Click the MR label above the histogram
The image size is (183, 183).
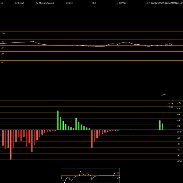click(x=163, y=95)
